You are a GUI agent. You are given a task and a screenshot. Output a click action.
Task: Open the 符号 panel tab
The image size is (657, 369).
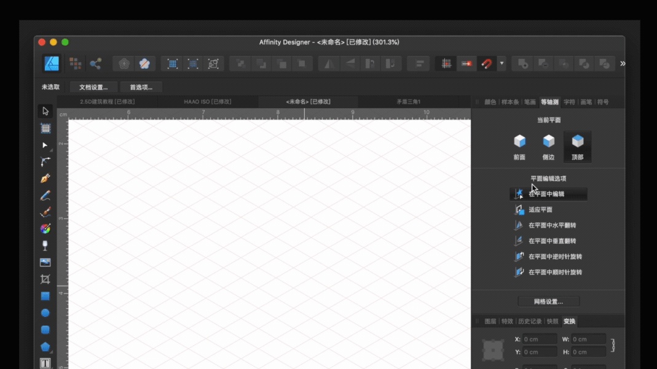(603, 102)
